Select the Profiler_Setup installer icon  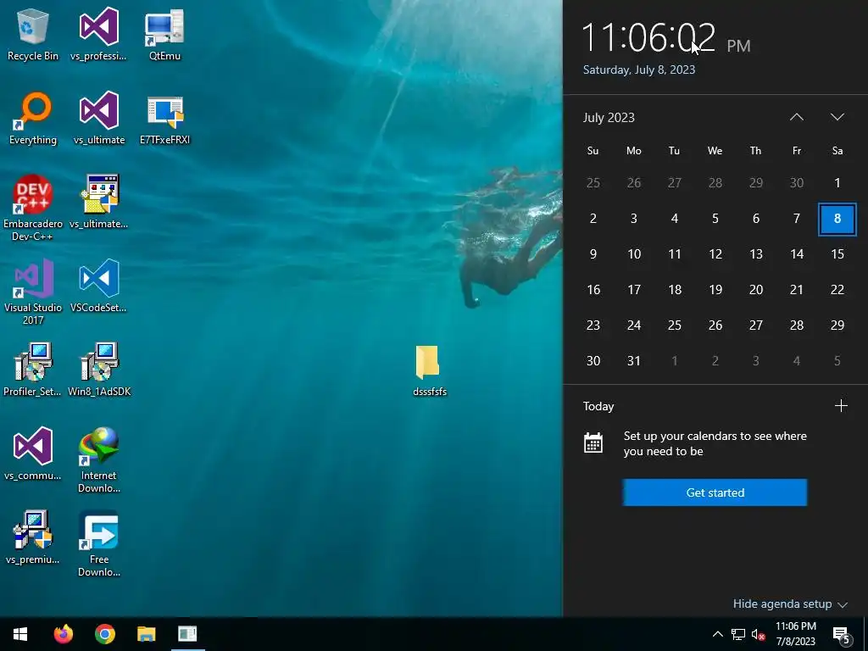coord(33,370)
